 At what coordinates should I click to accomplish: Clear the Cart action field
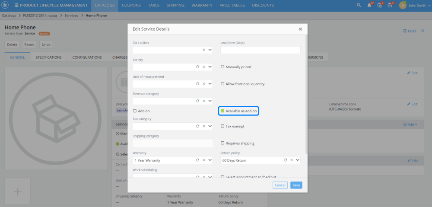[204, 50]
